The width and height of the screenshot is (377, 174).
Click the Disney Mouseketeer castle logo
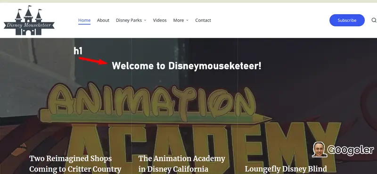pyautogui.click(x=29, y=20)
